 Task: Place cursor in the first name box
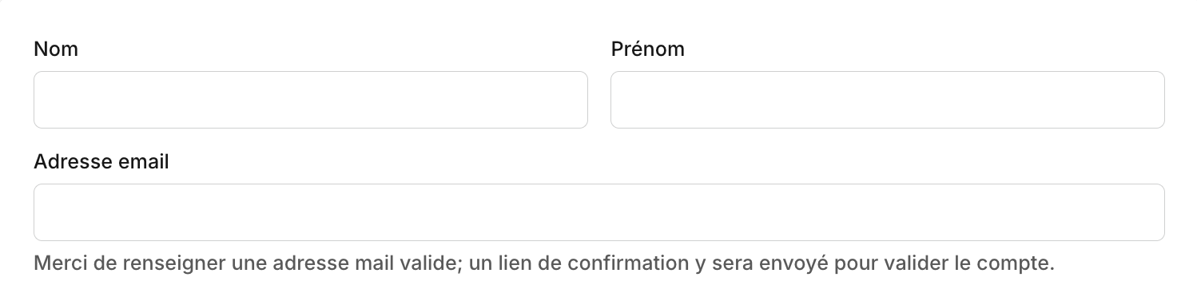(888, 100)
